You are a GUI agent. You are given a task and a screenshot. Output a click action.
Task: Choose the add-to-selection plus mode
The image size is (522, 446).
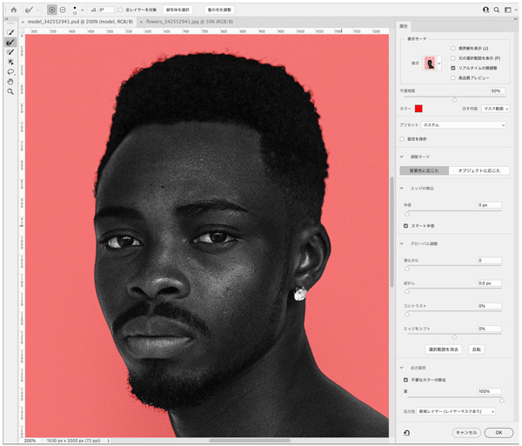tap(52, 10)
